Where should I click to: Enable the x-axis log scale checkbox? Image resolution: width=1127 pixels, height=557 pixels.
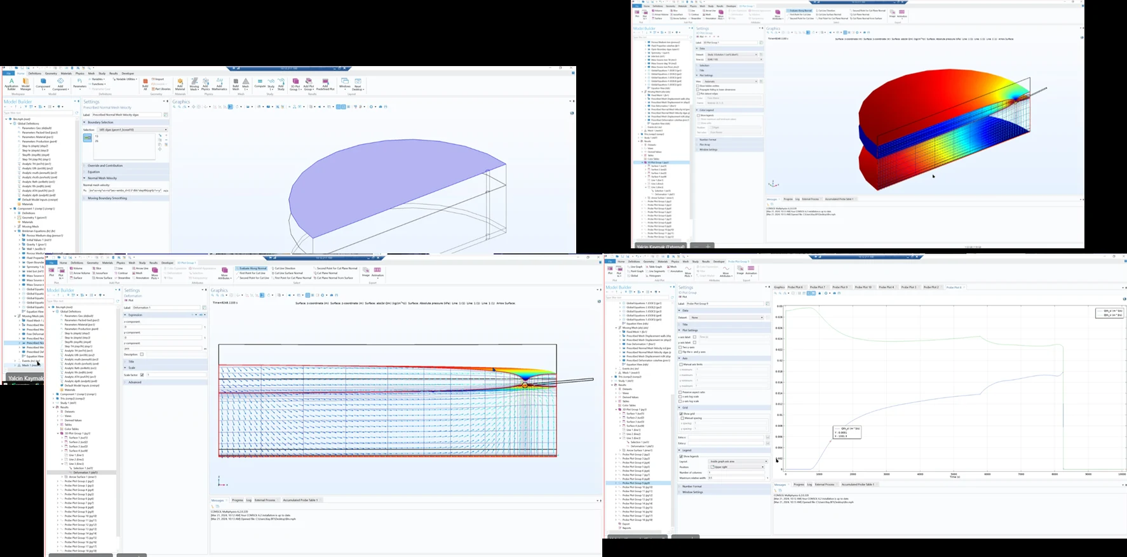pos(680,396)
